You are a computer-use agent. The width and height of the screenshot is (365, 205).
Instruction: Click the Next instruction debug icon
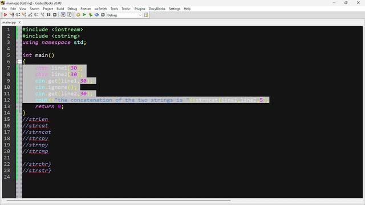pyautogui.click(x=36, y=15)
